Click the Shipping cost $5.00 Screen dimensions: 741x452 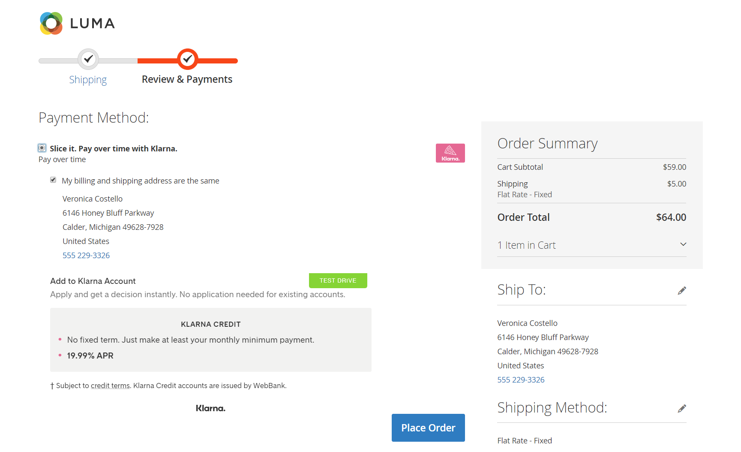pyautogui.click(x=677, y=184)
